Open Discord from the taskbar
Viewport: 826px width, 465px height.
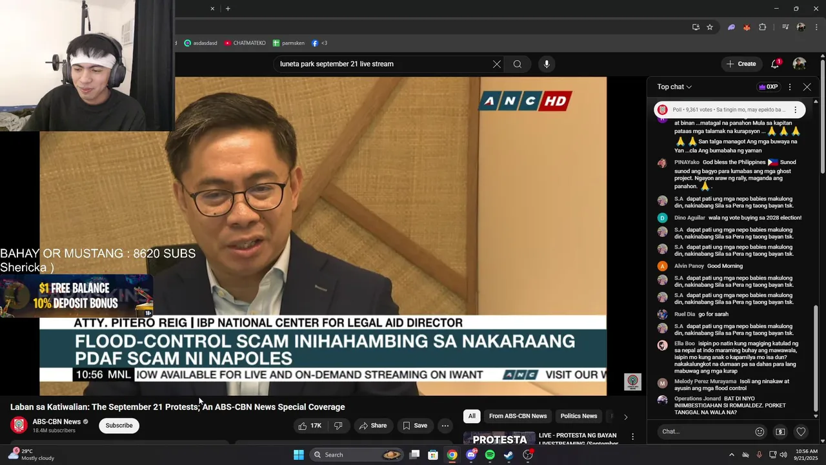coord(471,455)
